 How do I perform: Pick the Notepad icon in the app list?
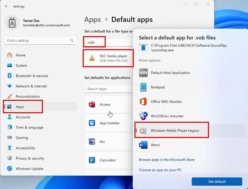click(x=143, y=87)
